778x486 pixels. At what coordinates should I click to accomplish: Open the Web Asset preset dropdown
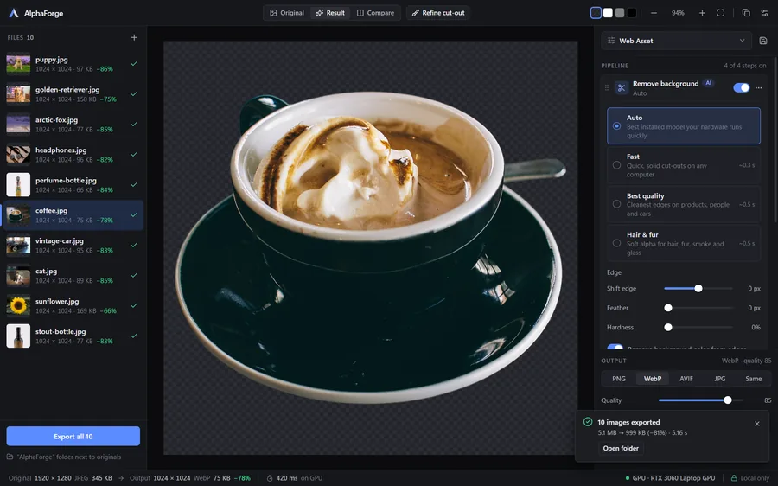coord(677,41)
